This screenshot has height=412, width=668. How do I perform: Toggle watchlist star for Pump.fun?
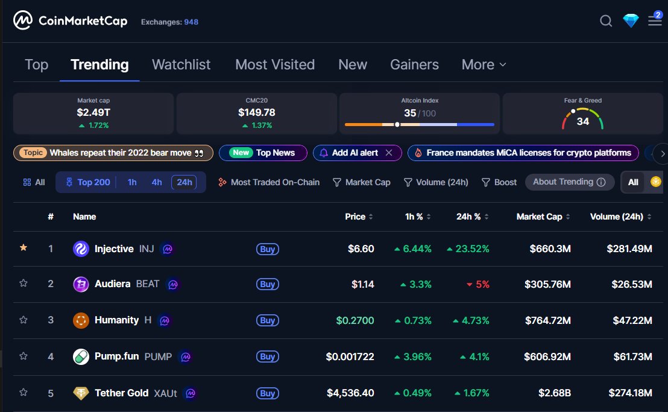point(24,356)
